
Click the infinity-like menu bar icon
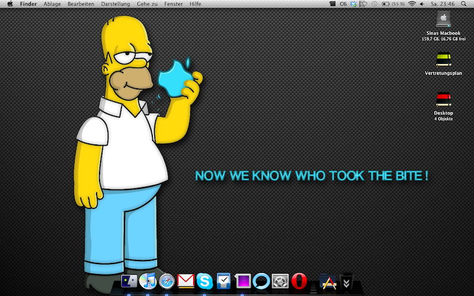point(343,4)
